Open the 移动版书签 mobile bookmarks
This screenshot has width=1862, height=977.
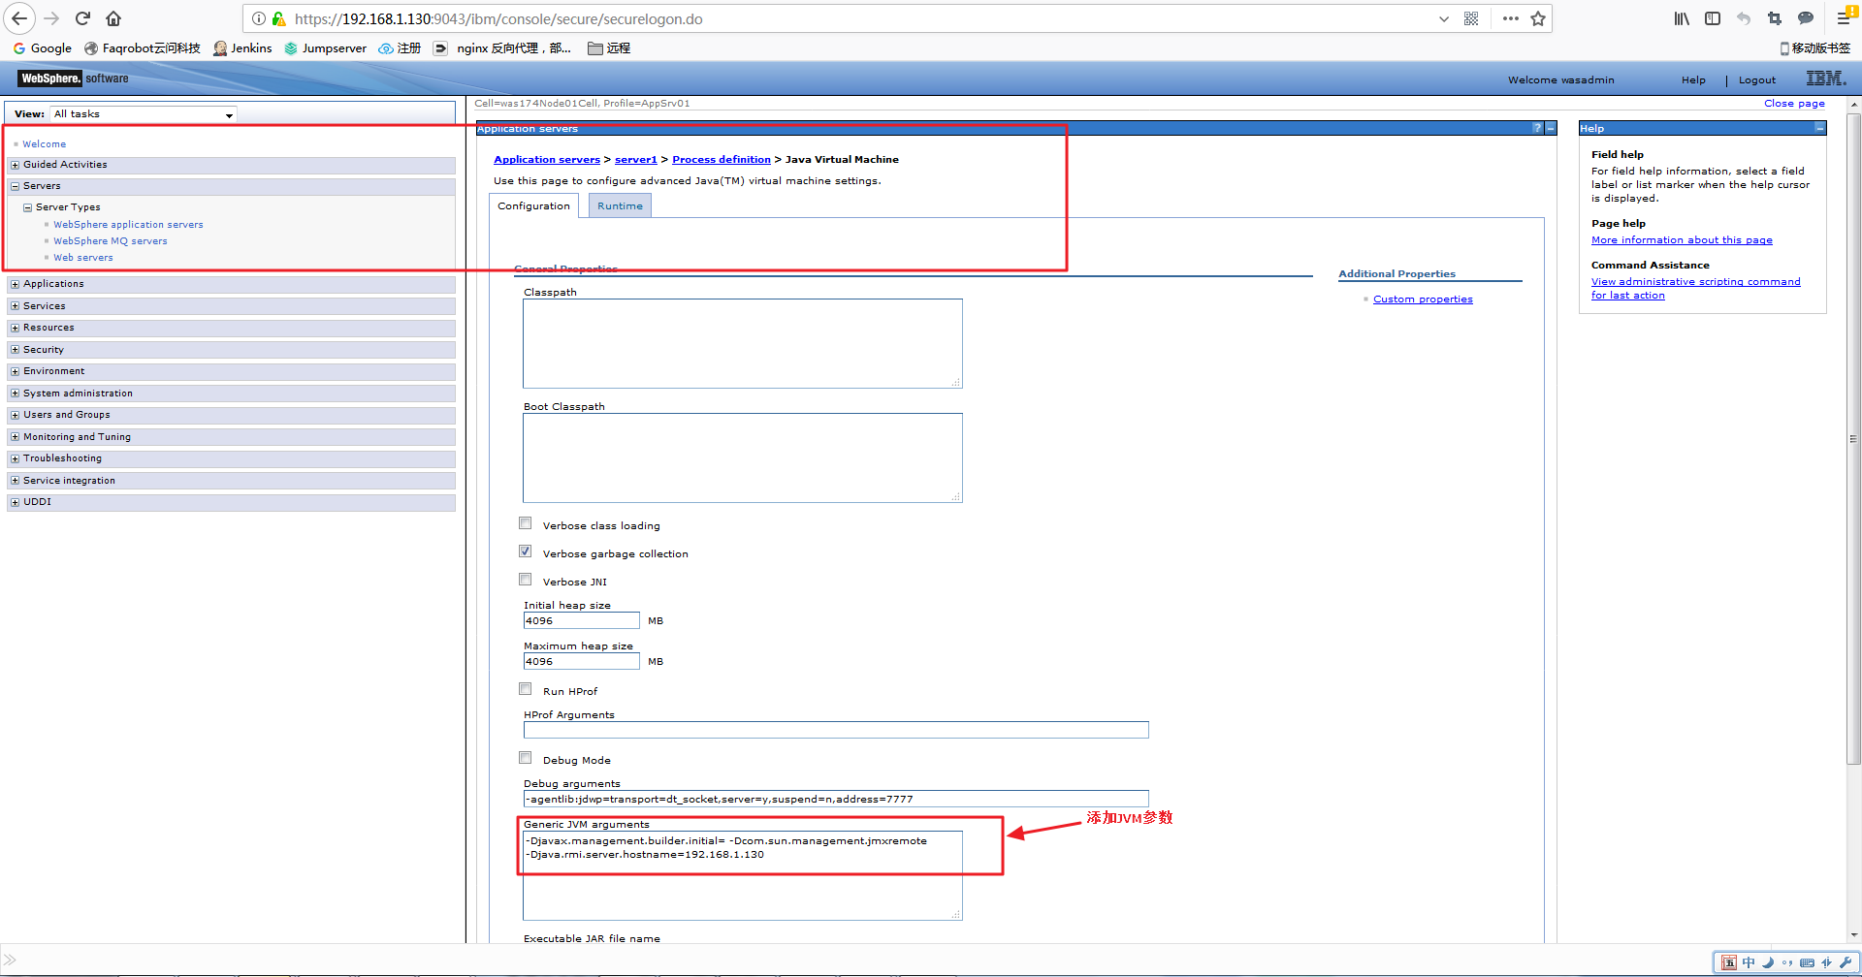[x=1814, y=47]
